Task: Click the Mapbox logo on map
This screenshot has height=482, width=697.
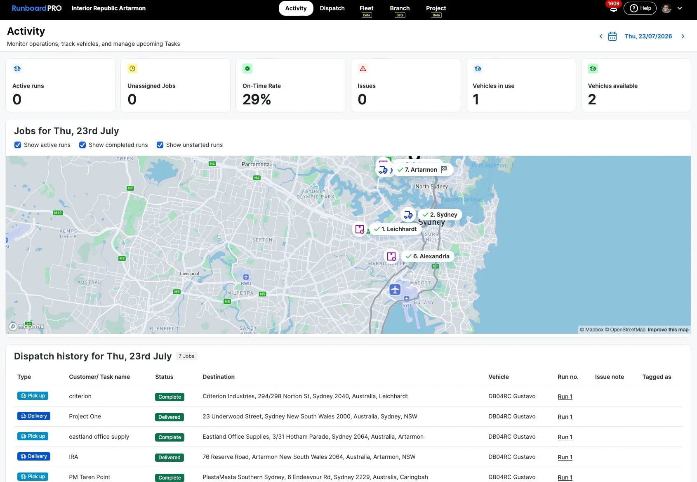Action: (27, 326)
